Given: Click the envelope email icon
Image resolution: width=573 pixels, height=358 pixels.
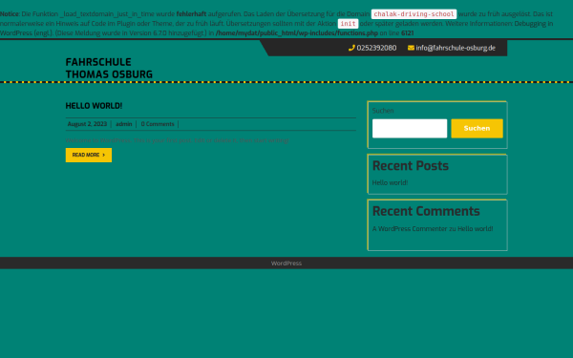Looking at the screenshot, I should click(411, 48).
